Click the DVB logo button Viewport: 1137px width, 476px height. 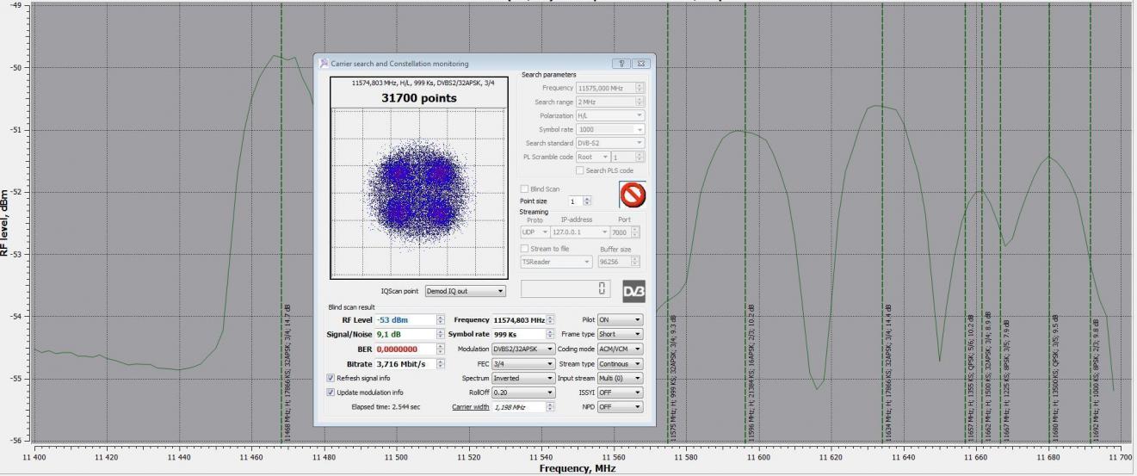click(633, 290)
